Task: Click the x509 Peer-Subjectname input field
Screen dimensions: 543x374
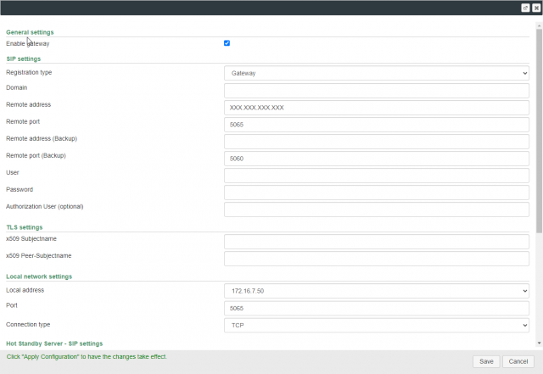Action: (377, 259)
